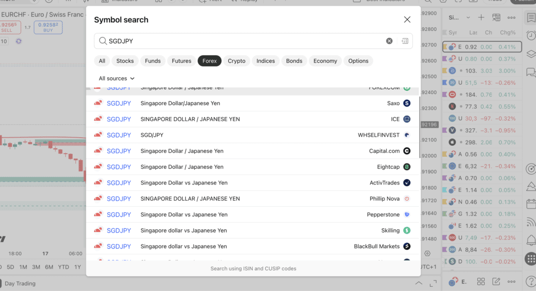
Task: Set chart range to 5D
Action: click(x=10, y=267)
